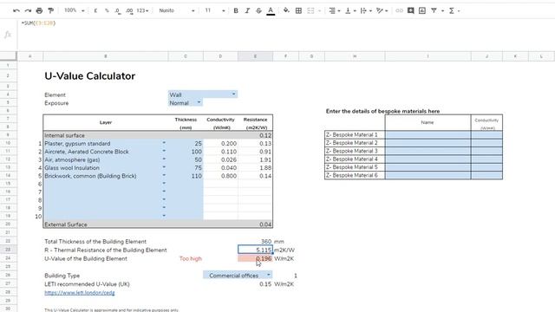Click the Print icon
Image resolution: width=555 pixels, height=312 pixels.
click(x=39, y=10)
